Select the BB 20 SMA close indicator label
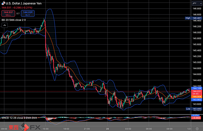This screenshot has width=203, height=131. coord(14,20)
